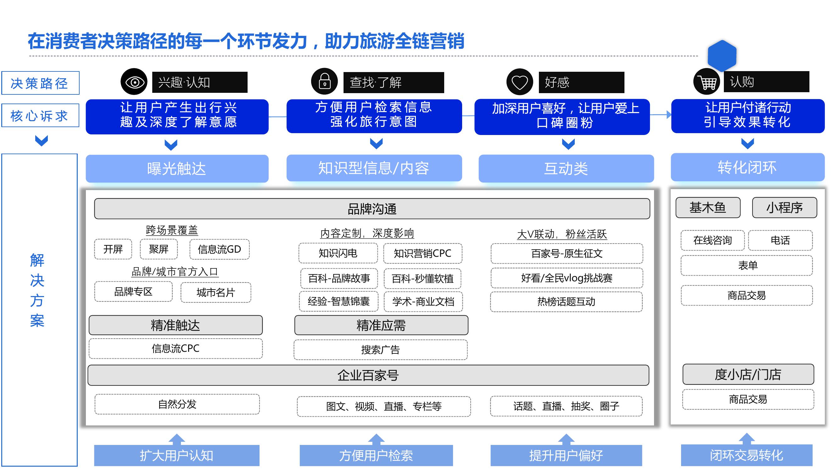839x472 pixels.
Task: Click the 表单 box
Action: pyautogui.click(x=747, y=266)
